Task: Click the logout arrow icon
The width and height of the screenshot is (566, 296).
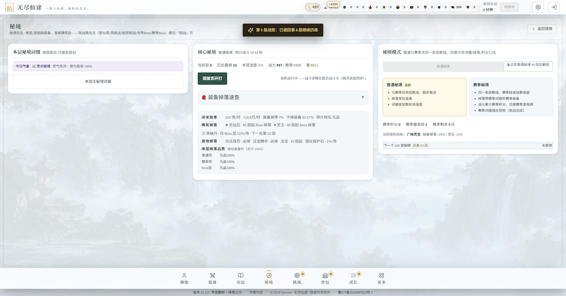Action: tap(554, 7)
